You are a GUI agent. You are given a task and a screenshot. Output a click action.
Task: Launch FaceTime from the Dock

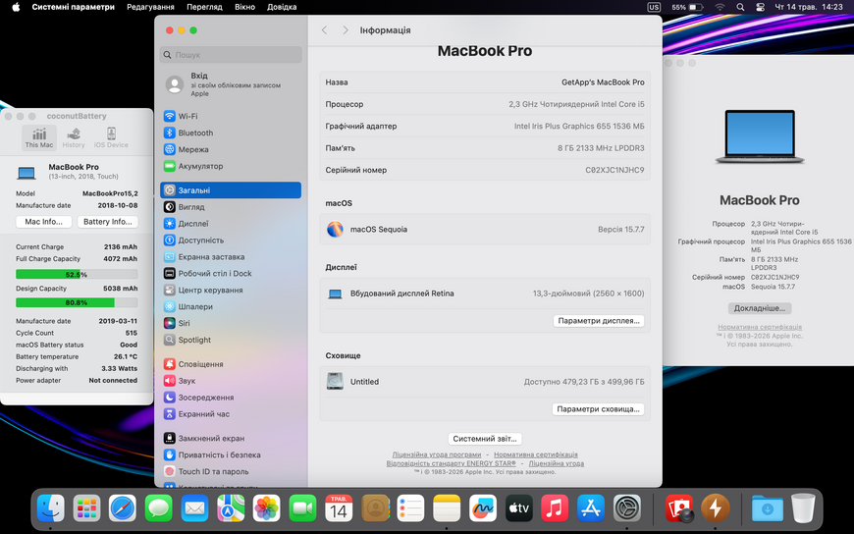click(x=302, y=508)
